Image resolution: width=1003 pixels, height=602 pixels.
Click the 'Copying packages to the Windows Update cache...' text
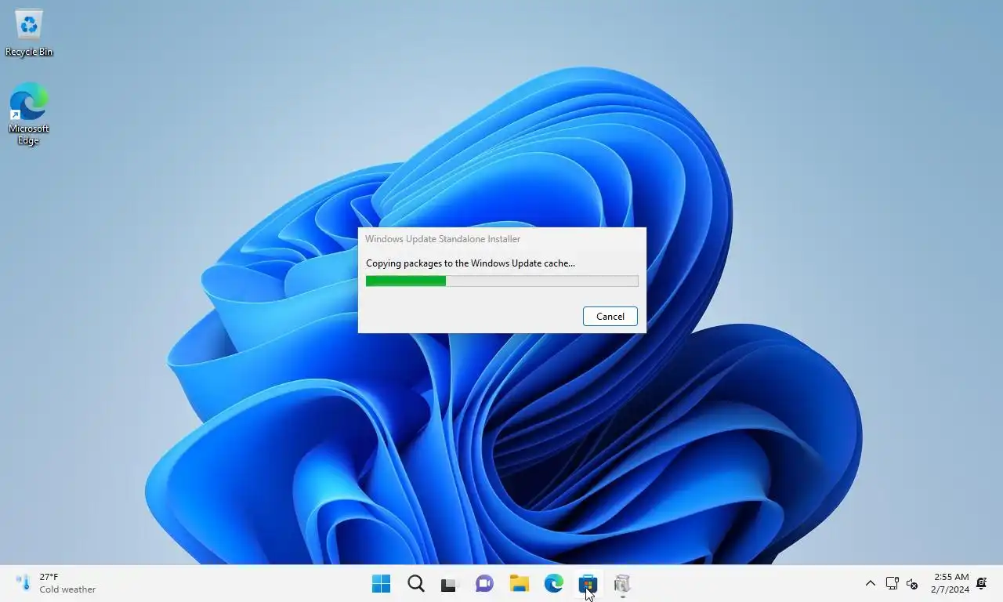click(470, 263)
